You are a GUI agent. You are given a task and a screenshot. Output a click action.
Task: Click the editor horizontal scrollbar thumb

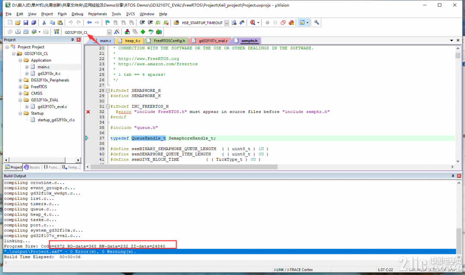[x=184, y=167]
